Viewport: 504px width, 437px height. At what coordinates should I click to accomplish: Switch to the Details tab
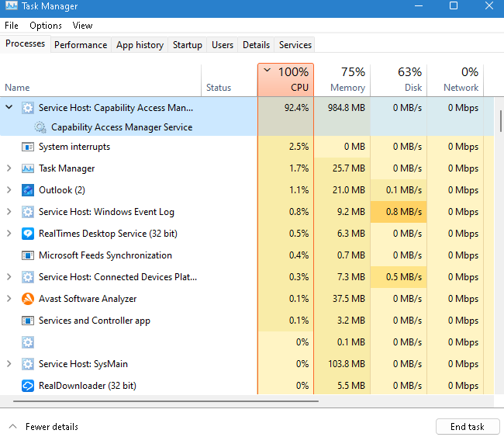[256, 45]
